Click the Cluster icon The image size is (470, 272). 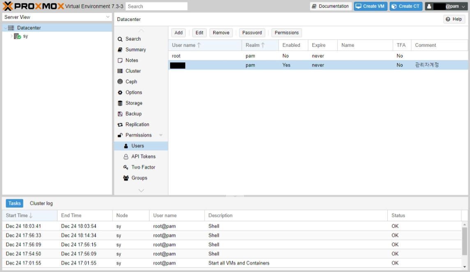coord(120,71)
